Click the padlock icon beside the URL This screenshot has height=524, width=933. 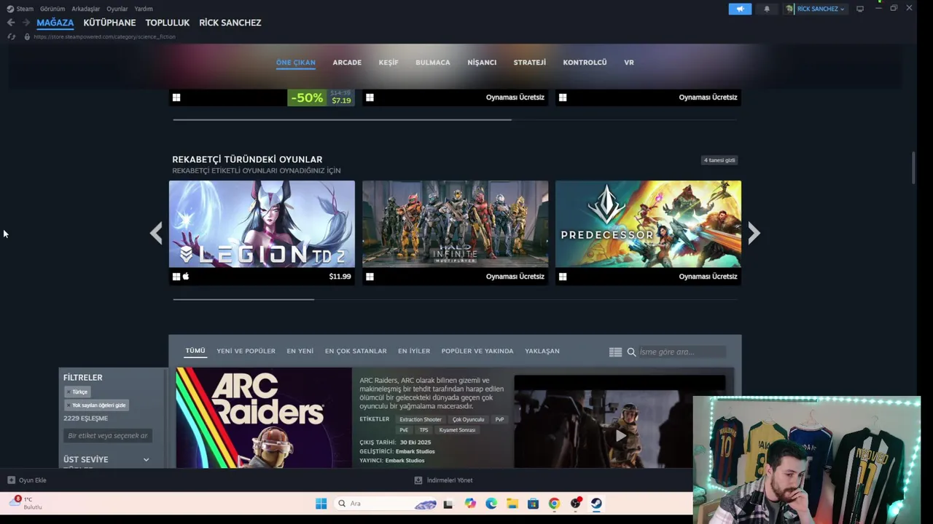pos(27,36)
